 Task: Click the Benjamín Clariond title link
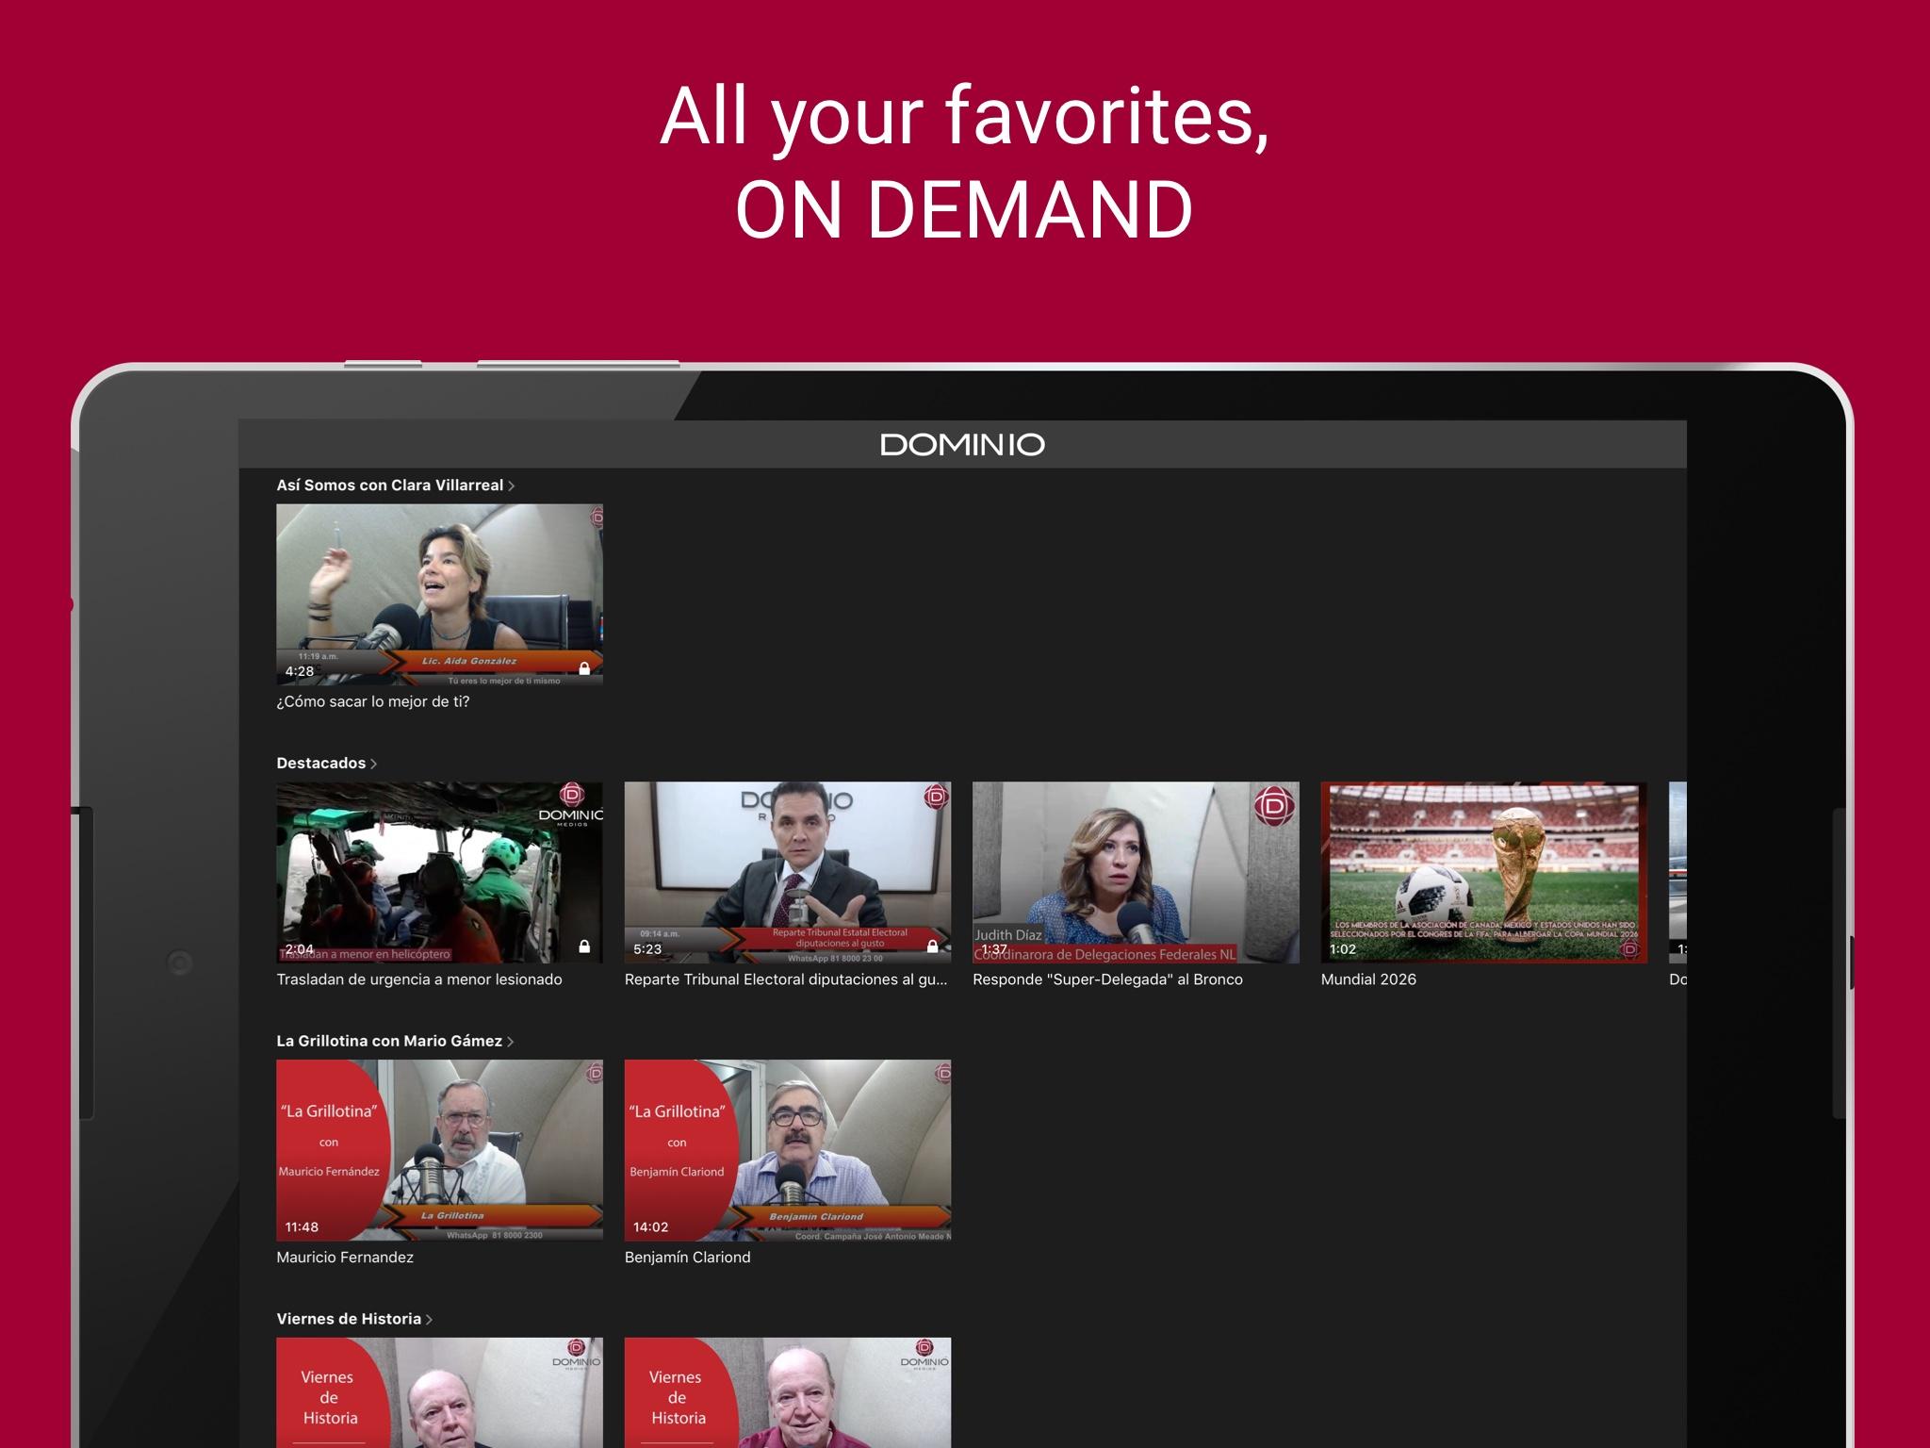[x=687, y=1258]
